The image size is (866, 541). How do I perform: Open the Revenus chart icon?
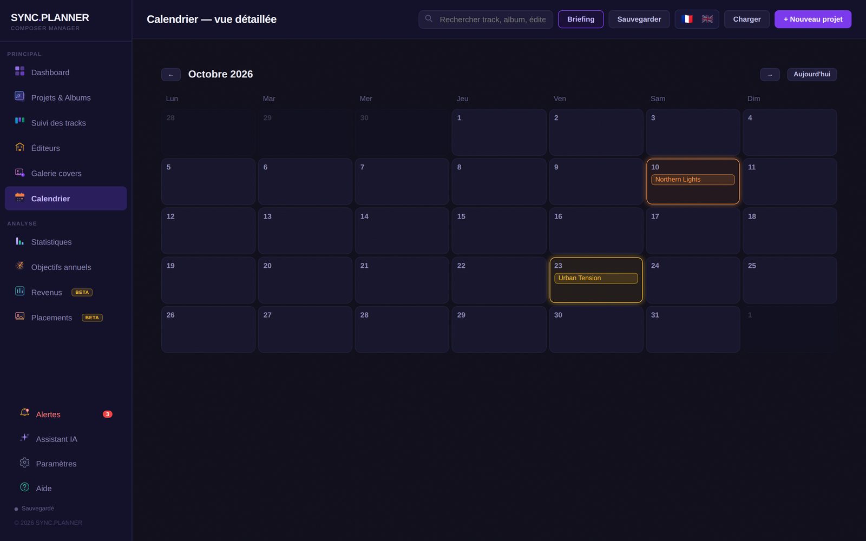point(19,291)
